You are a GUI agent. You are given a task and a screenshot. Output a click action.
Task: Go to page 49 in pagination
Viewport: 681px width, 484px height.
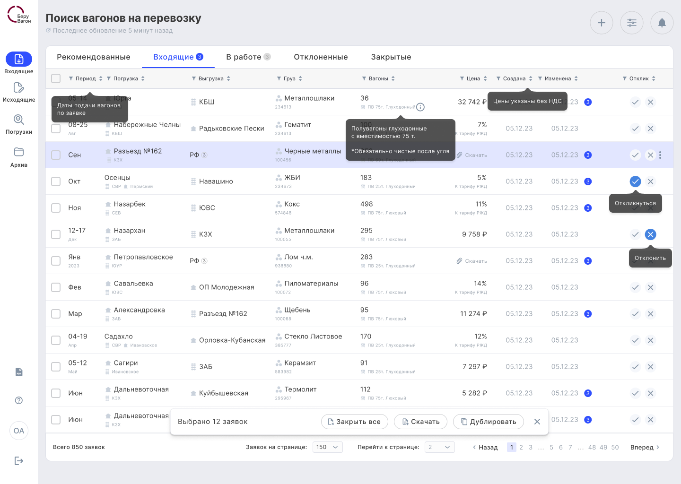(x=603, y=447)
